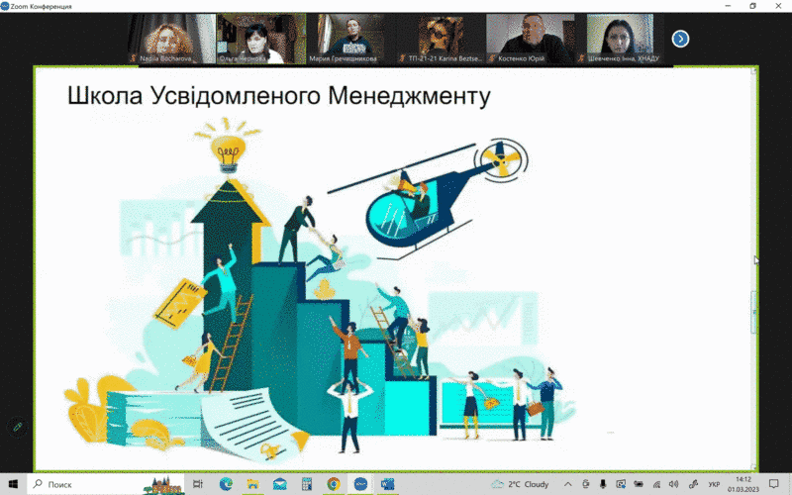The width and height of the screenshot is (792, 495).
Task: Open Task View on the taskbar
Action: pyautogui.click(x=198, y=484)
